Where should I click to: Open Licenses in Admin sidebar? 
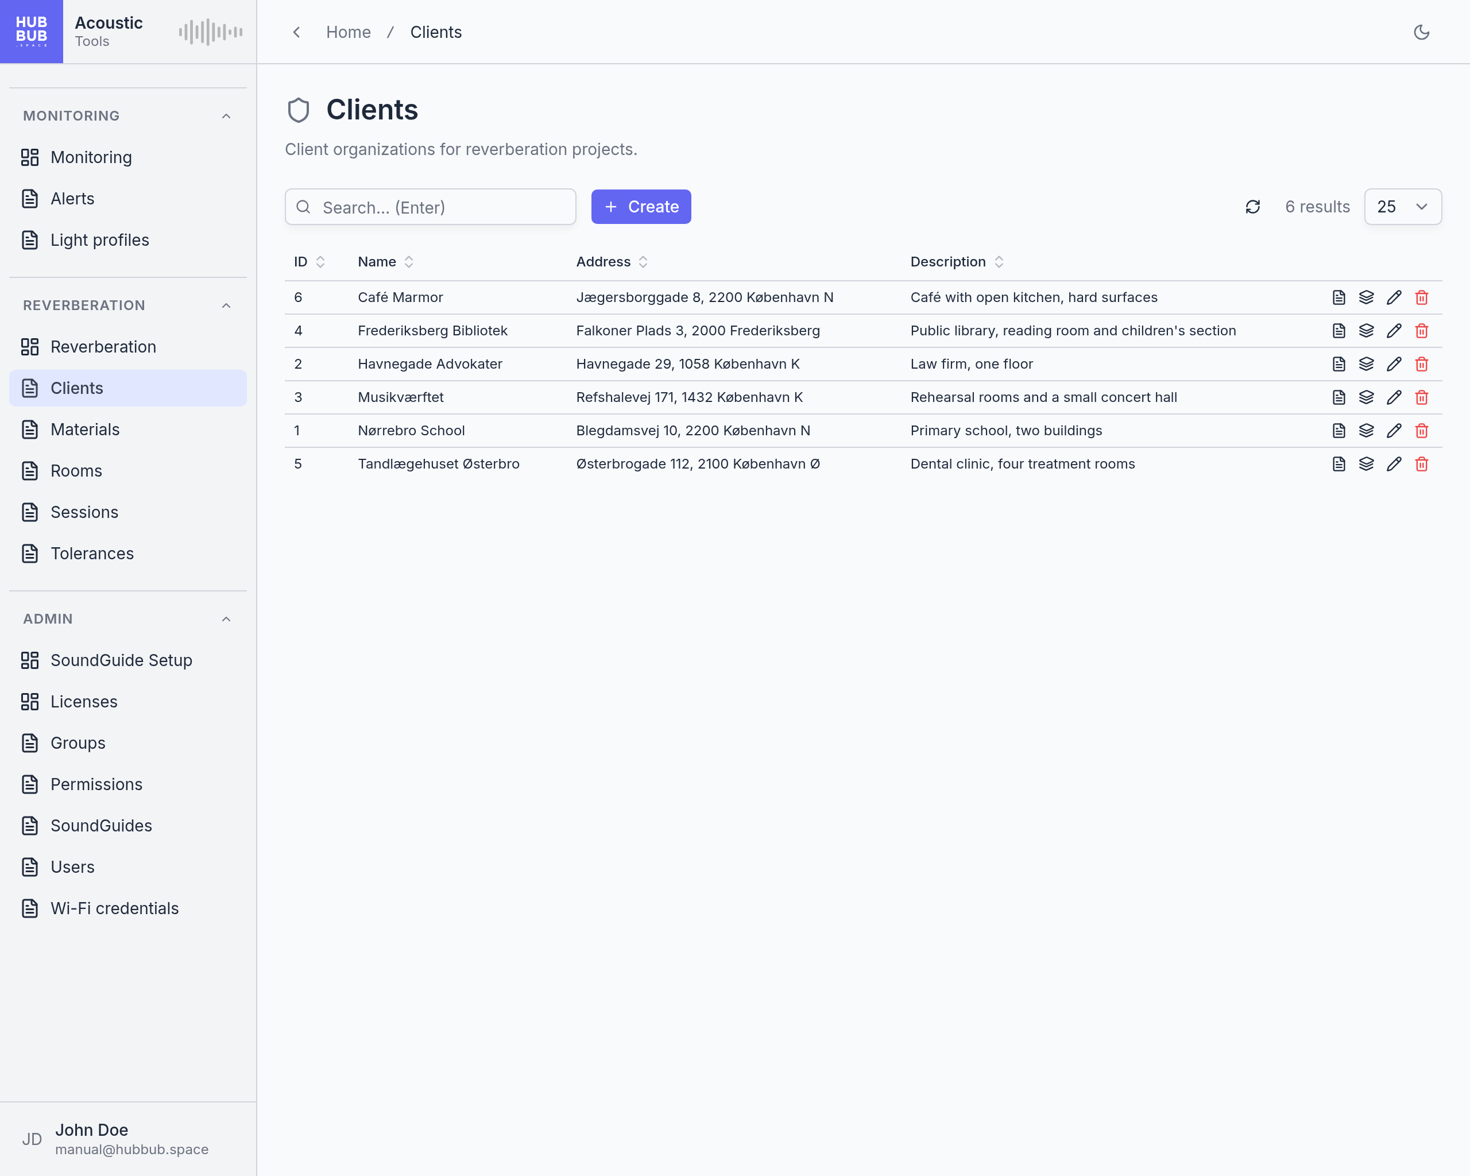click(x=128, y=702)
